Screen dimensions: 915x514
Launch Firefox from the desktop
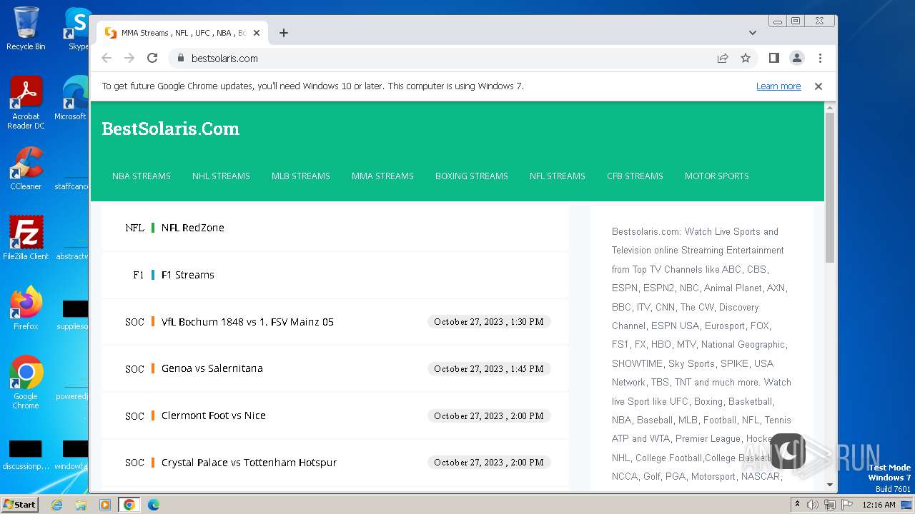coord(26,308)
